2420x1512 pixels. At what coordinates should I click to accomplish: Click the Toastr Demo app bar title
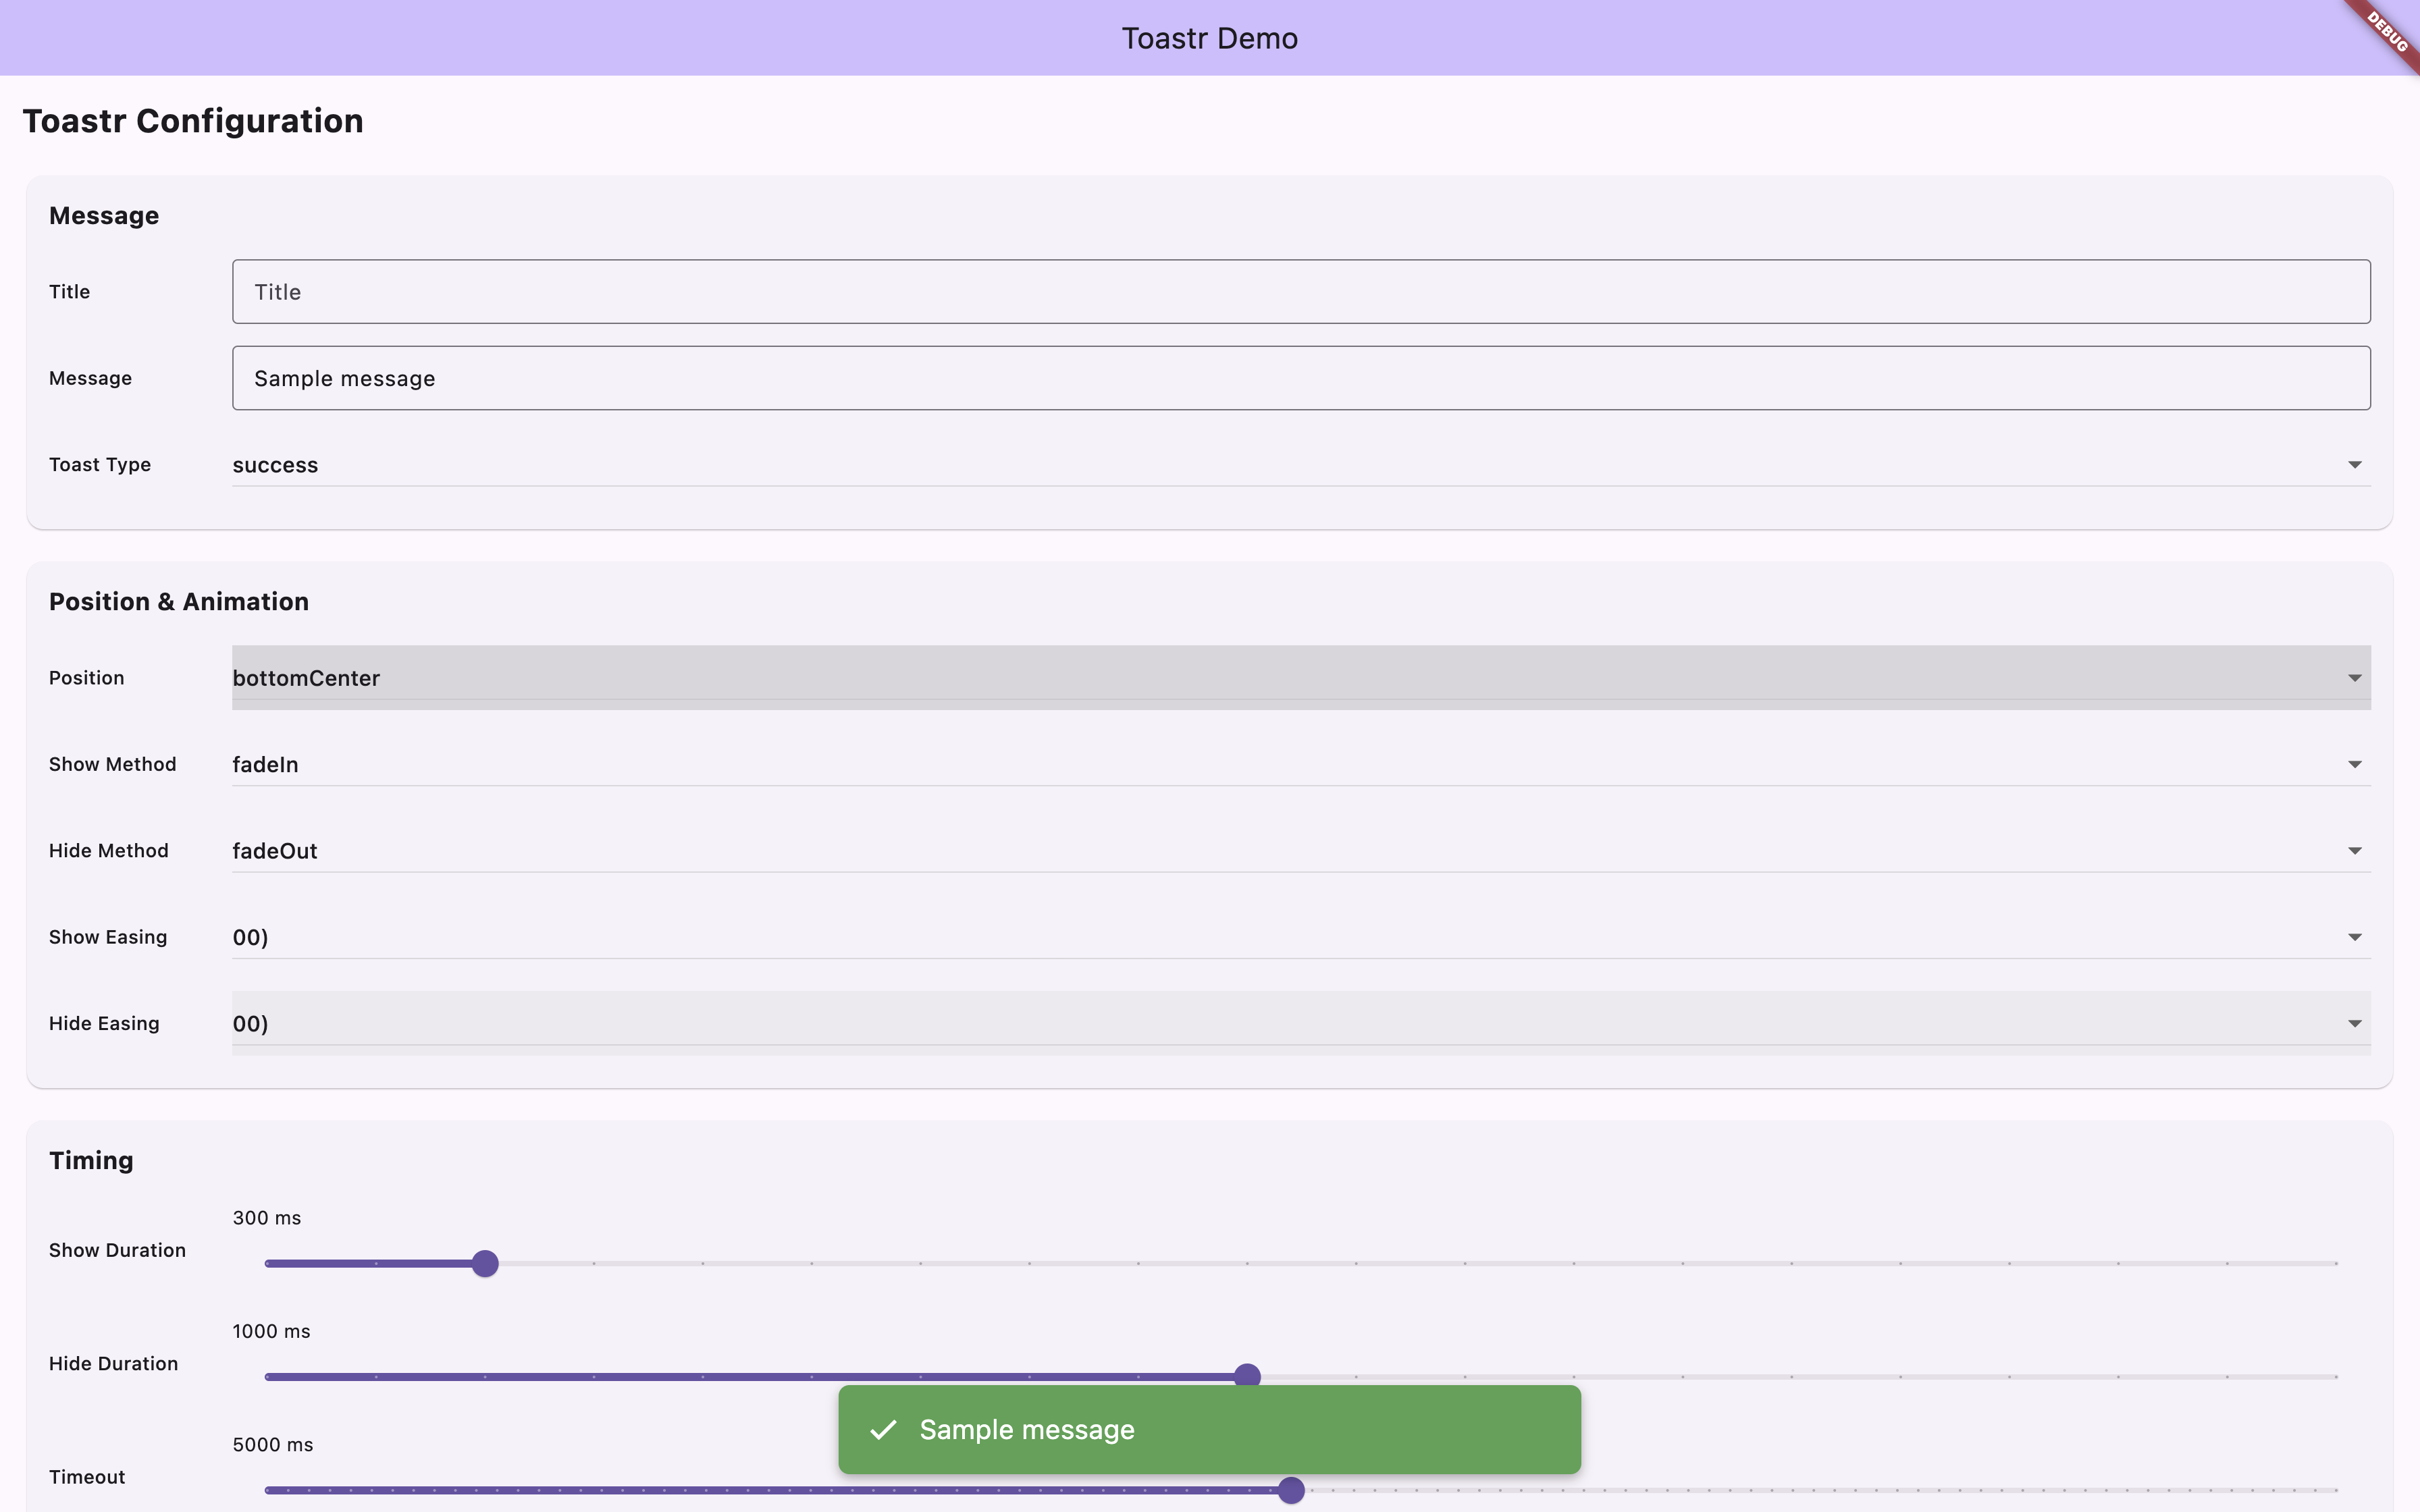1209,38
